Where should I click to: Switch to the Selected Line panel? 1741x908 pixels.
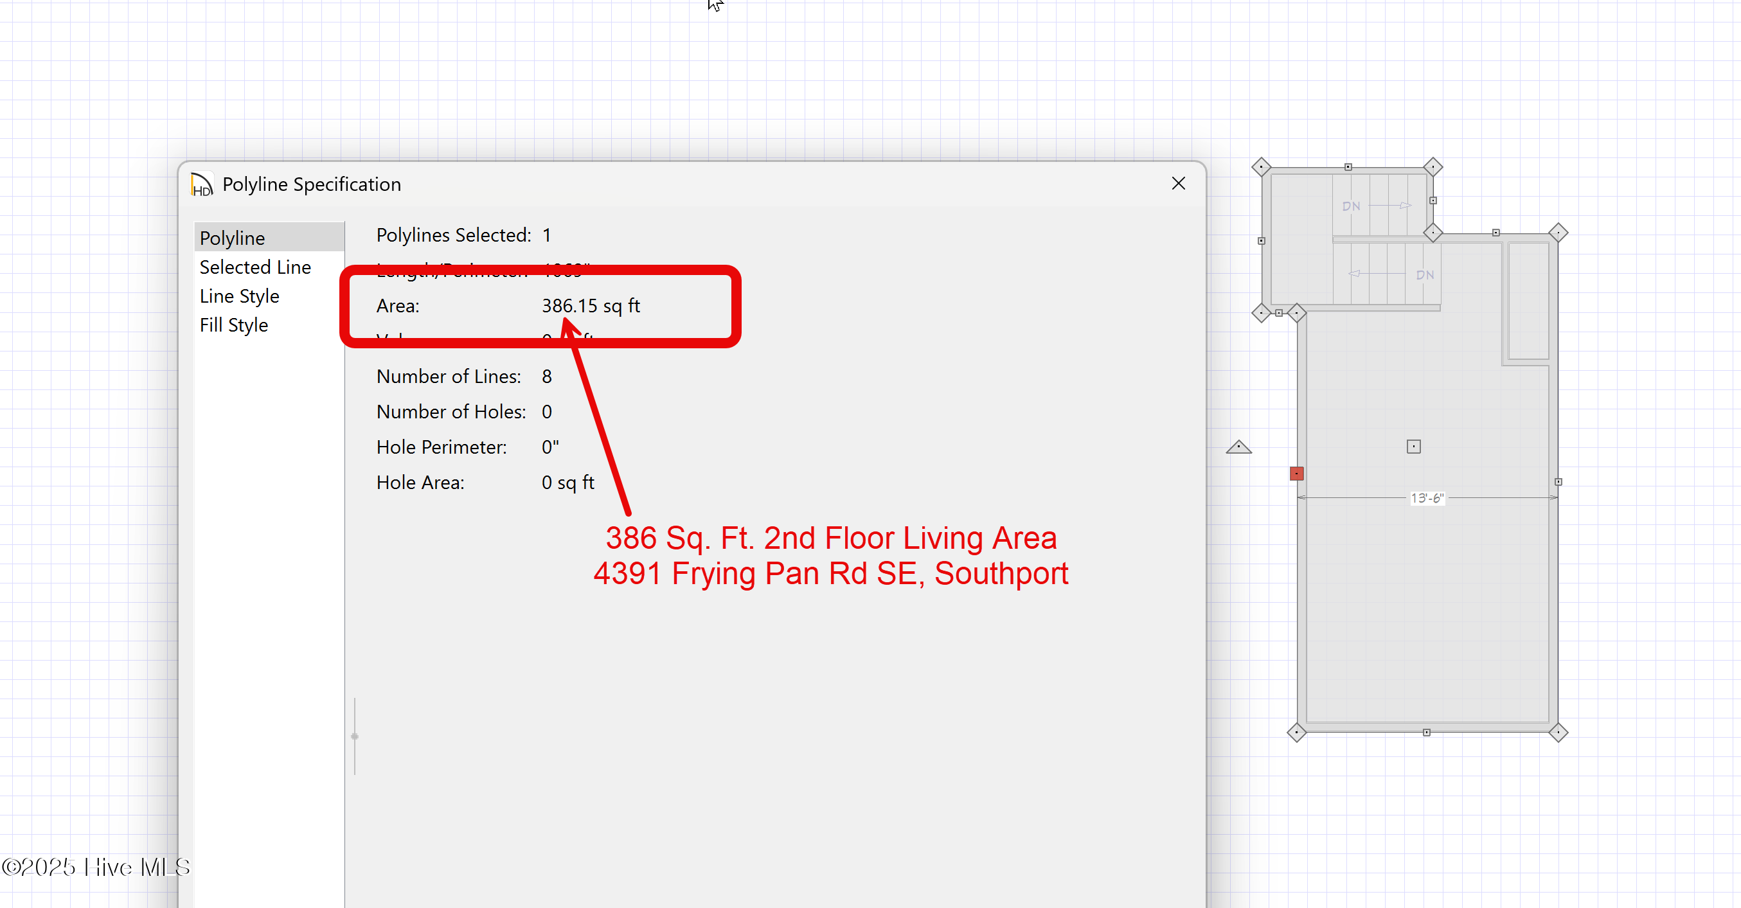[x=254, y=267]
